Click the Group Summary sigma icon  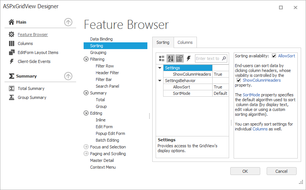[12, 97]
